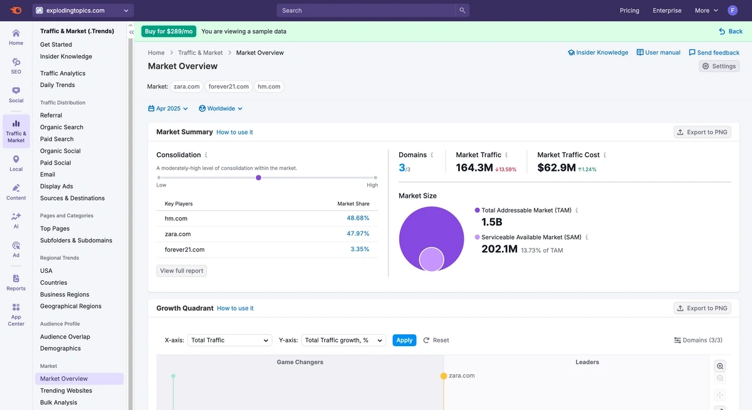Open the Apr 2025 date picker
The image size is (752, 410).
[168, 109]
